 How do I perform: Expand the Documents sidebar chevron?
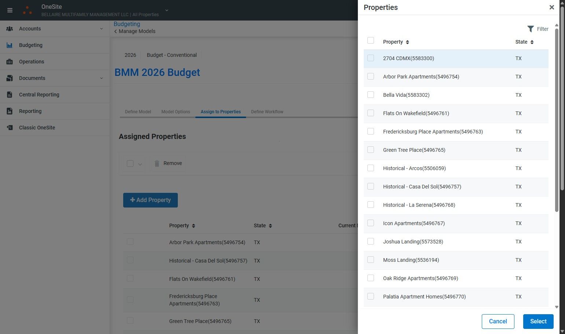click(102, 78)
